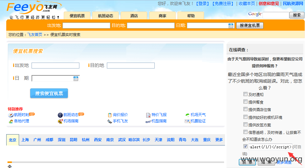Go to 飞友首页 breadcrumb link

[35, 35]
